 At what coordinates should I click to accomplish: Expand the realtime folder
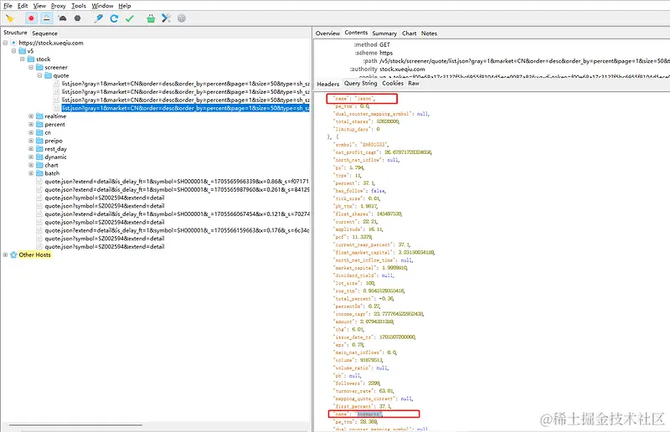(31, 116)
